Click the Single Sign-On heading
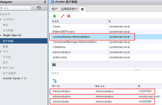The image size is (162, 105). (12, 35)
